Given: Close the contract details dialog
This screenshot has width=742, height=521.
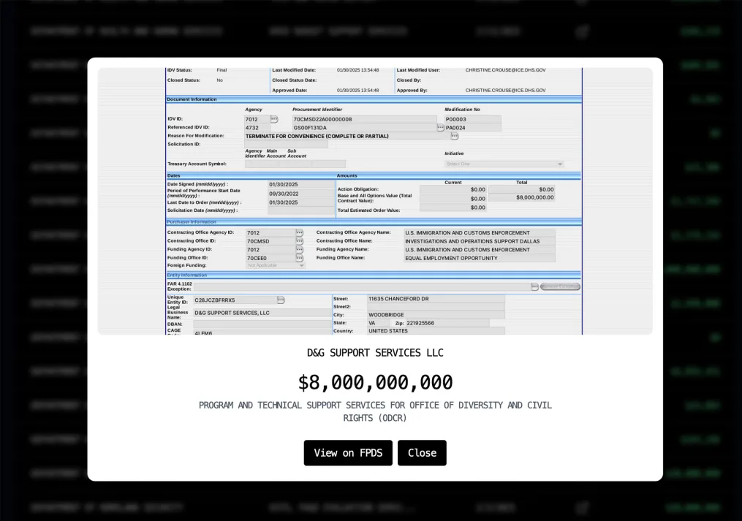Looking at the screenshot, I should coord(422,453).
